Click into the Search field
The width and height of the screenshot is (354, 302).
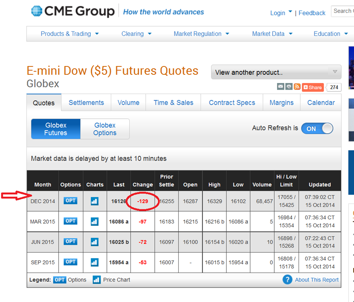[343, 11]
